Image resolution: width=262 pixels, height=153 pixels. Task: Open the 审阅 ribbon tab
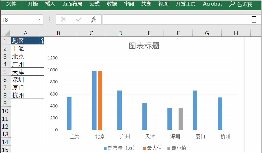(x=129, y=4)
